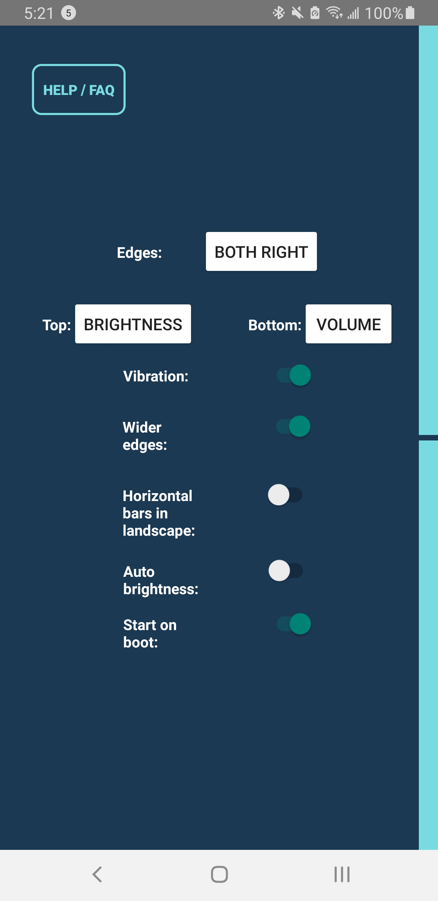Image resolution: width=438 pixels, height=901 pixels.
Task: Tap the Home navigation icon
Action: pos(219,875)
